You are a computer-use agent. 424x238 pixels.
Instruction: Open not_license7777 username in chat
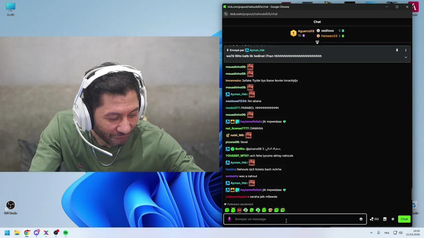coord(237,129)
